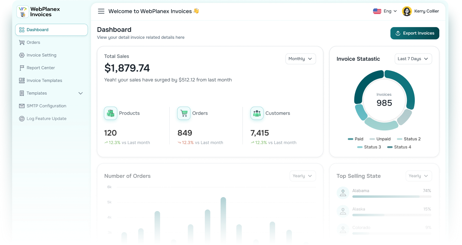462x245 pixels.
Task: Click the Invoice Templates layout icon
Action: [22, 81]
